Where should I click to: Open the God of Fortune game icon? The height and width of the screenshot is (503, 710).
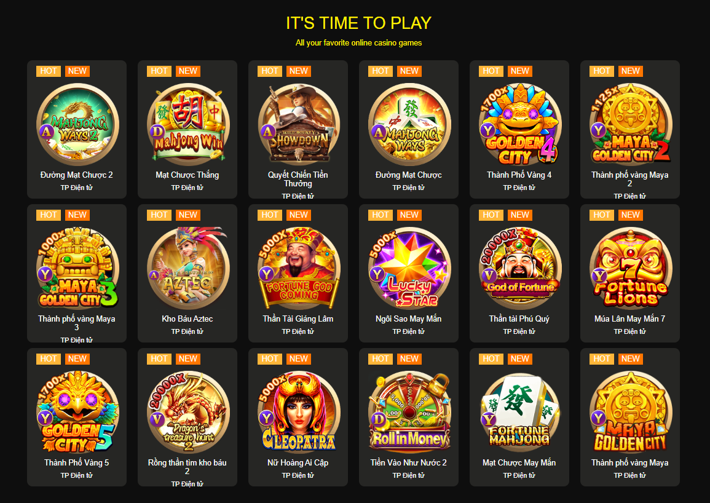[x=519, y=268]
